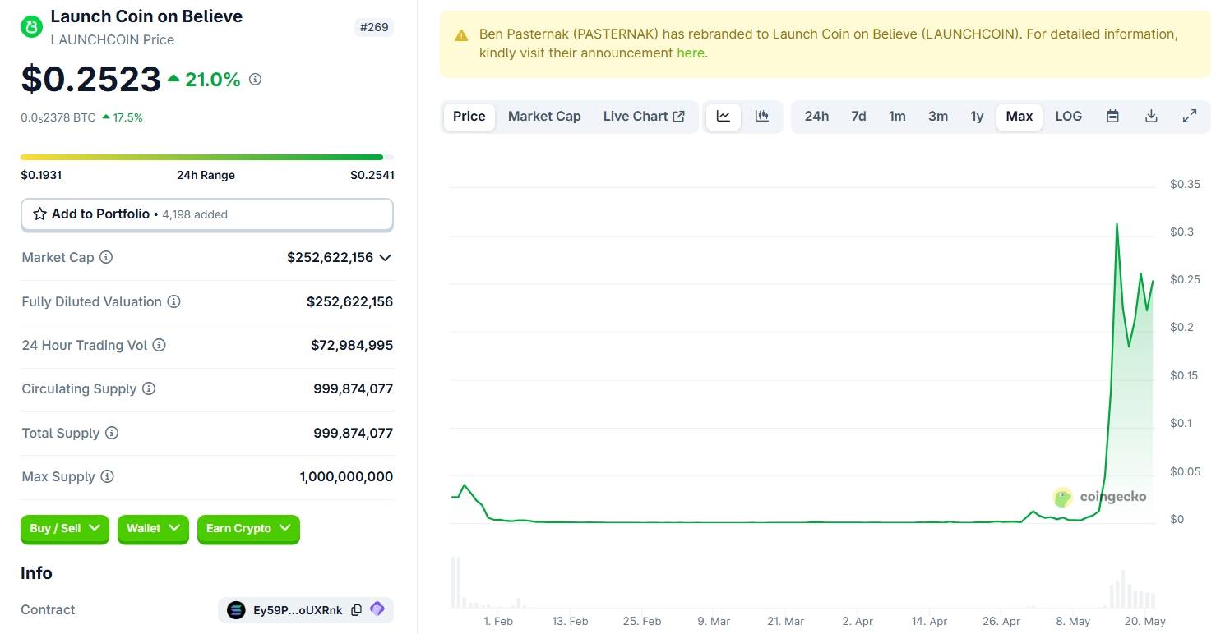This screenshot has width=1216, height=634.
Task: Click the 24h Range progress bar
Action: point(207,157)
